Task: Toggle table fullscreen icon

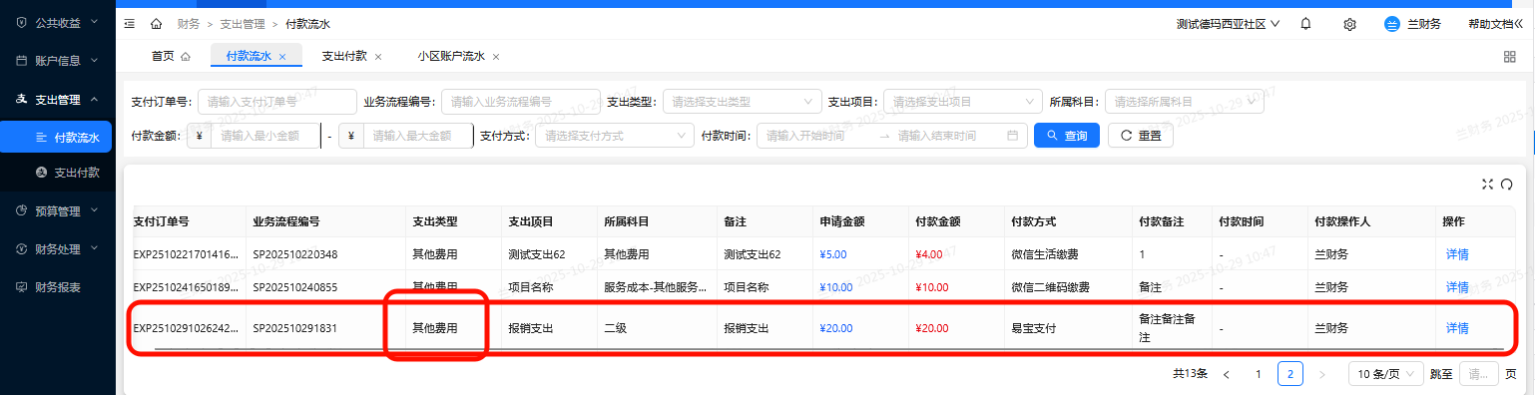Action: [1488, 184]
